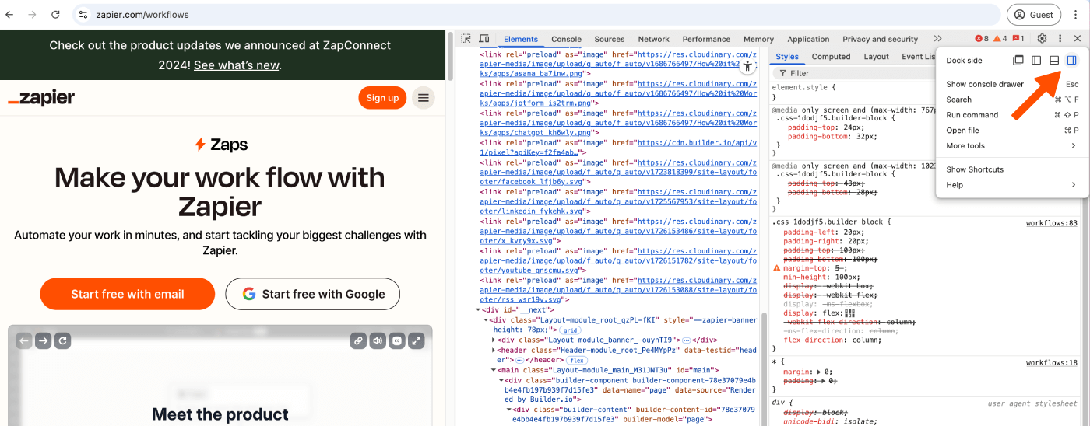
Task: Click the accessibility tree toggle icon
Action: 747,66
